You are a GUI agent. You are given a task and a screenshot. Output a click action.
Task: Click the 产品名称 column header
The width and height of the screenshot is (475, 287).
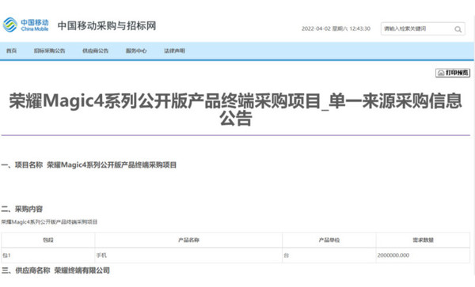188,240
